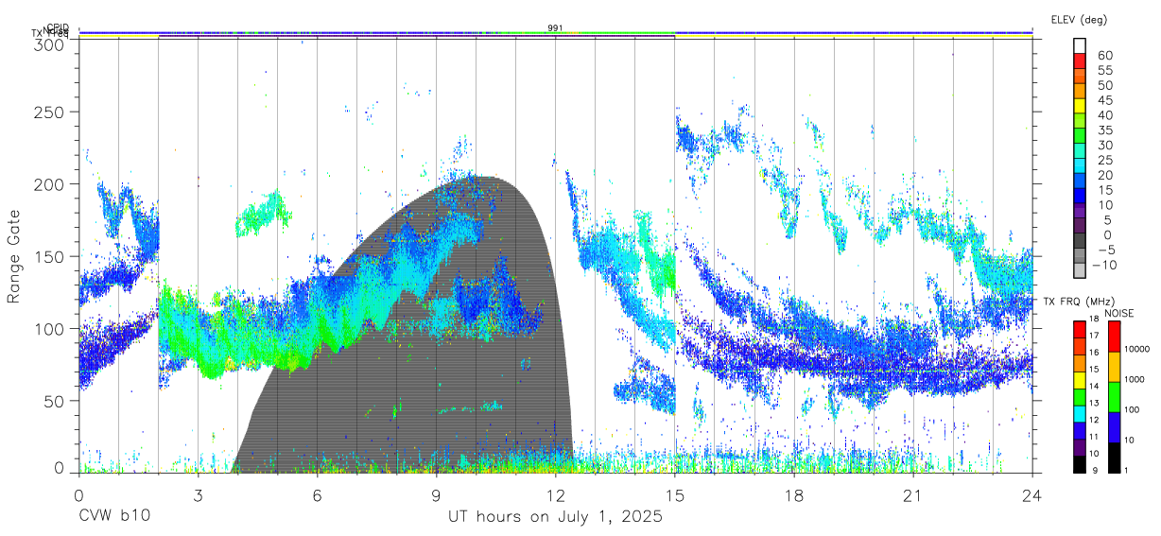Click the UT hours on July 1, 2025 caption
Image resolution: width=1161 pixels, height=536 pixels.
coord(555,517)
